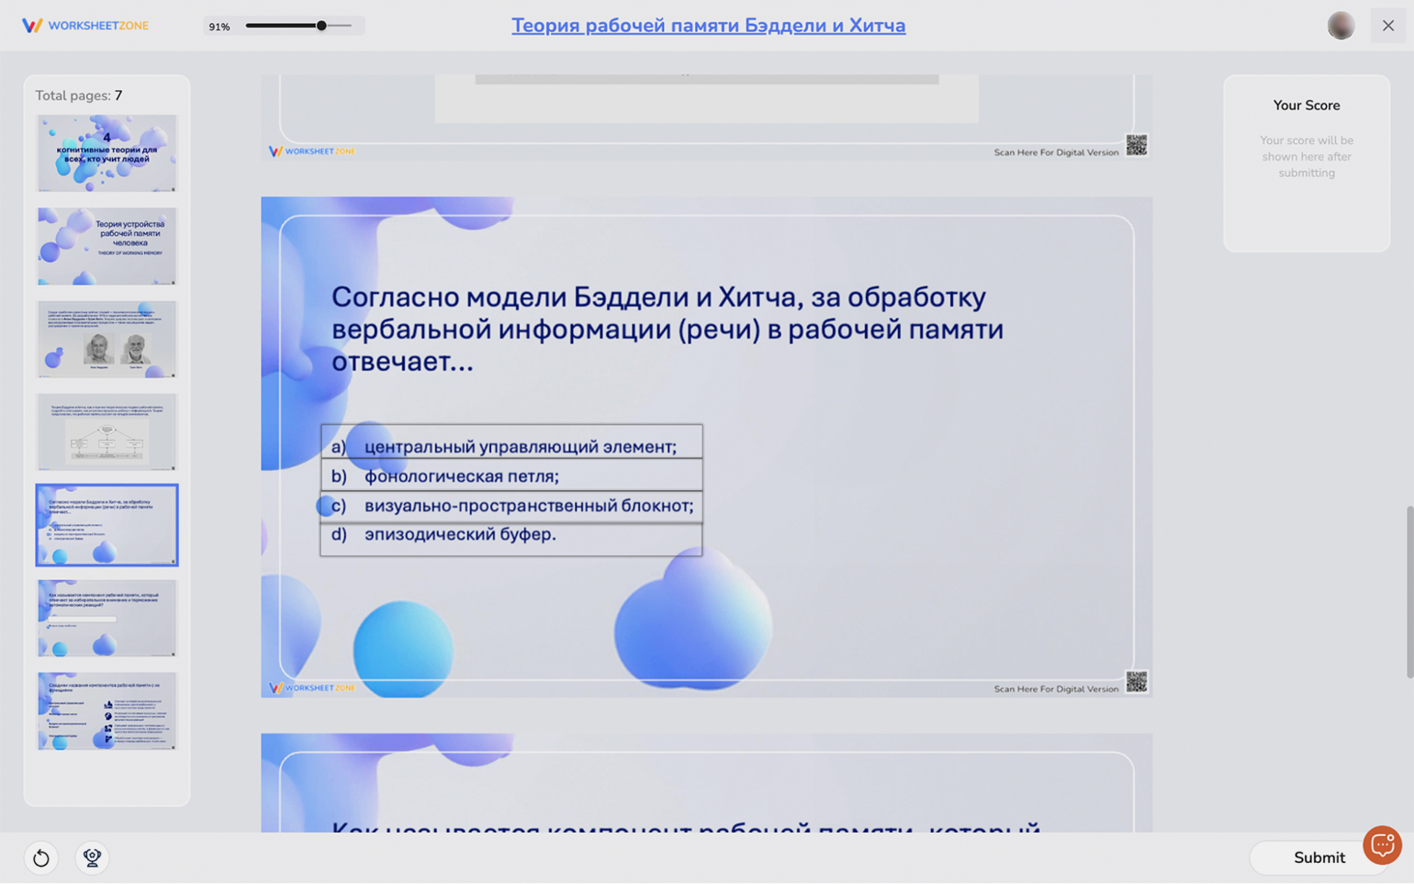The width and height of the screenshot is (1414, 884).
Task: Click the Your Score heading
Action: click(1306, 106)
